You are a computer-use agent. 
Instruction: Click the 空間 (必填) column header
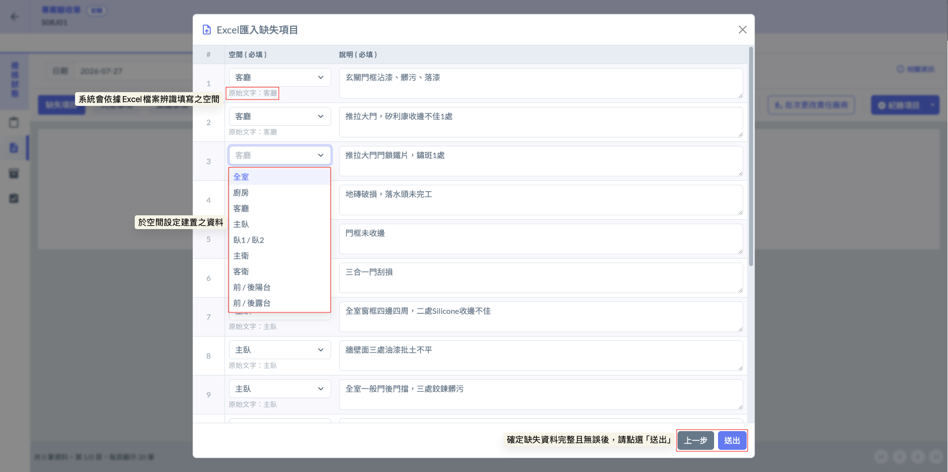pos(248,55)
